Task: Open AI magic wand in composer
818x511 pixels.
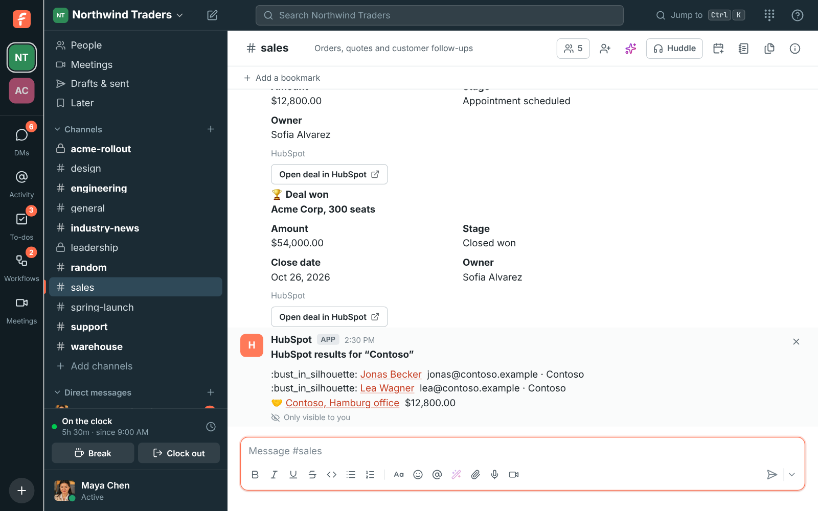Action: coord(456,475)
